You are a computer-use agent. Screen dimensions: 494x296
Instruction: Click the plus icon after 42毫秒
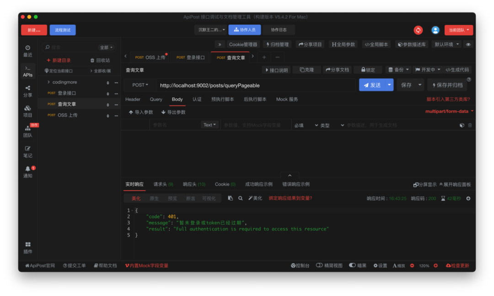(468, 198)
